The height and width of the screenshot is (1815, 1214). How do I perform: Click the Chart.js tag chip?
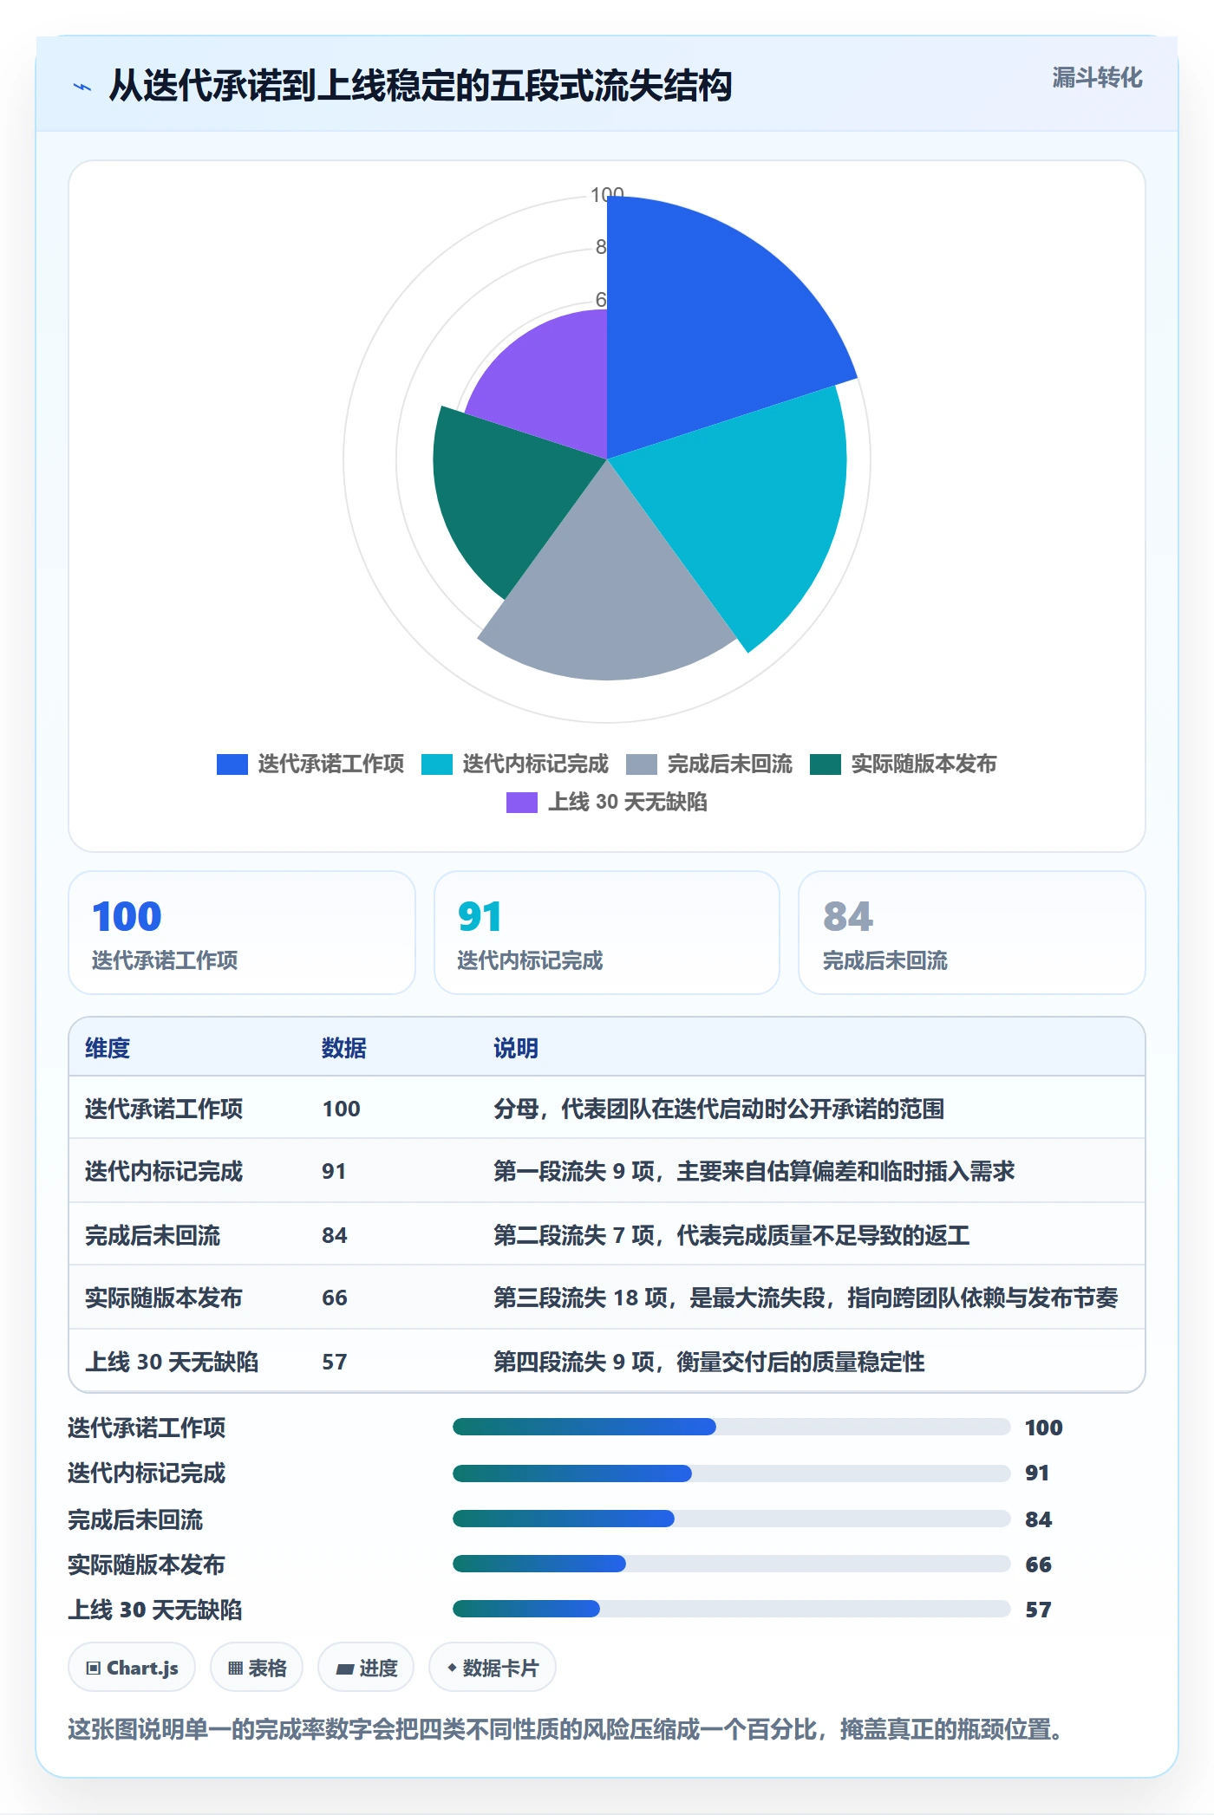(132, 1668)
